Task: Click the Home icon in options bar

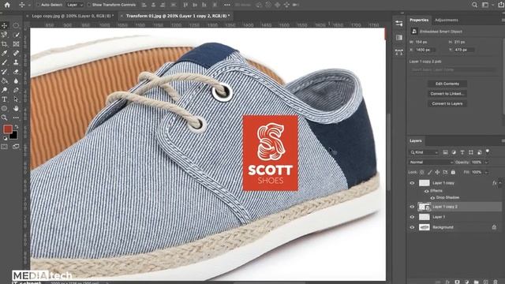Action: coord(7,5)
